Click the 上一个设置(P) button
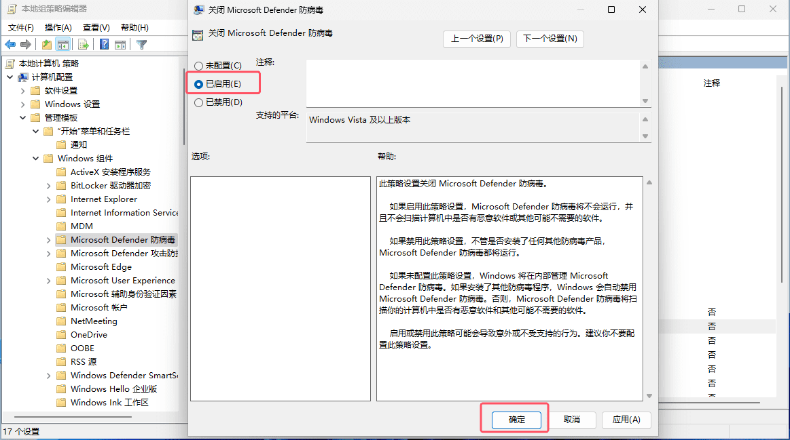790x440 pixels. coord(477,39)
